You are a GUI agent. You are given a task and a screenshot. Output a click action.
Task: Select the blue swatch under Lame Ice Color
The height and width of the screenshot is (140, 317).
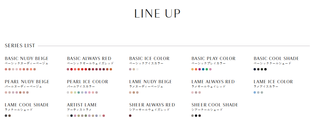(x=255, y=92)
